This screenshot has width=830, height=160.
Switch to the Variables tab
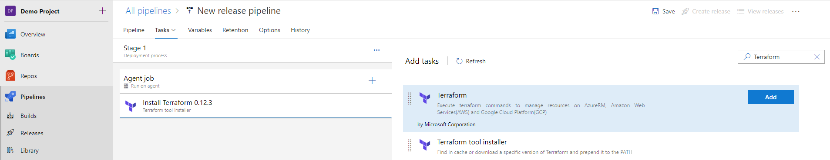coord(200,30)
